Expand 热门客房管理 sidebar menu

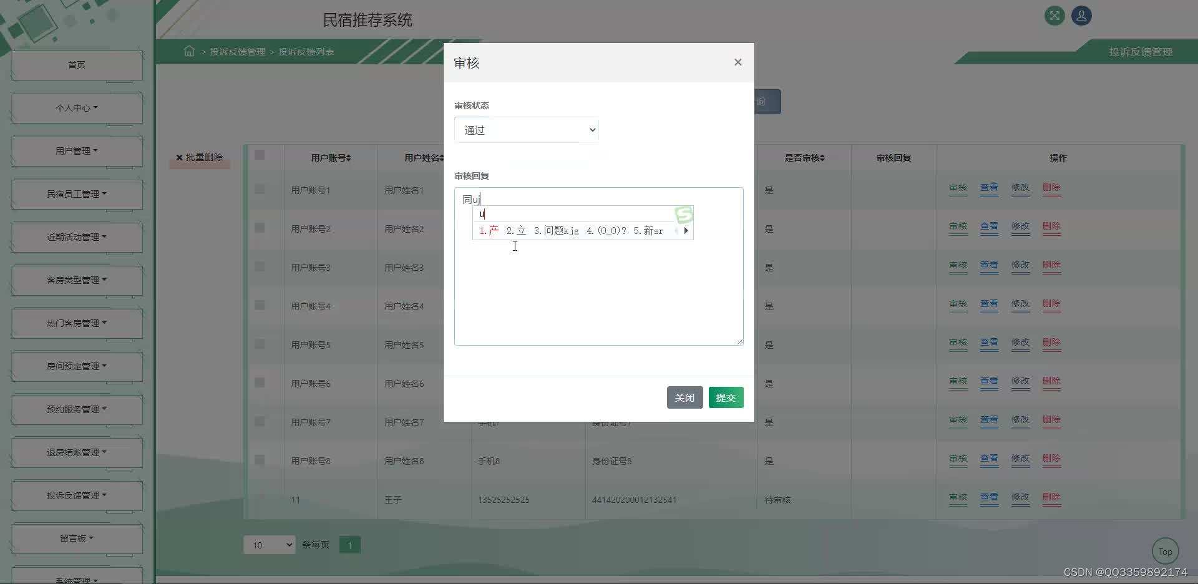pos(77,323)
